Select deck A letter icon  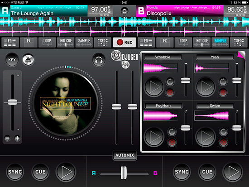[x=5, y=11]
